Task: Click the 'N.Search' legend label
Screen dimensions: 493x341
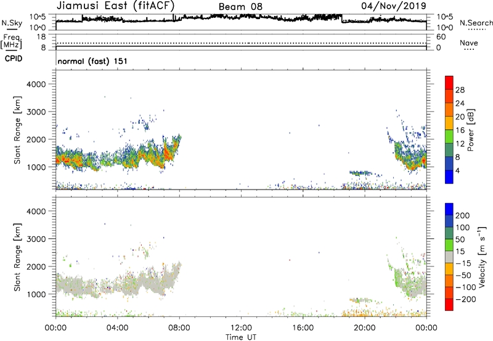Action: click(x=476, y=23)
